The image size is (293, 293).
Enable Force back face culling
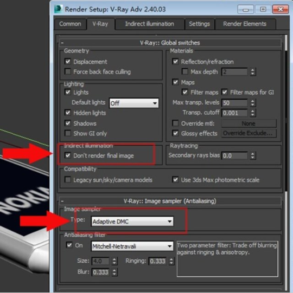coord(68,71)
